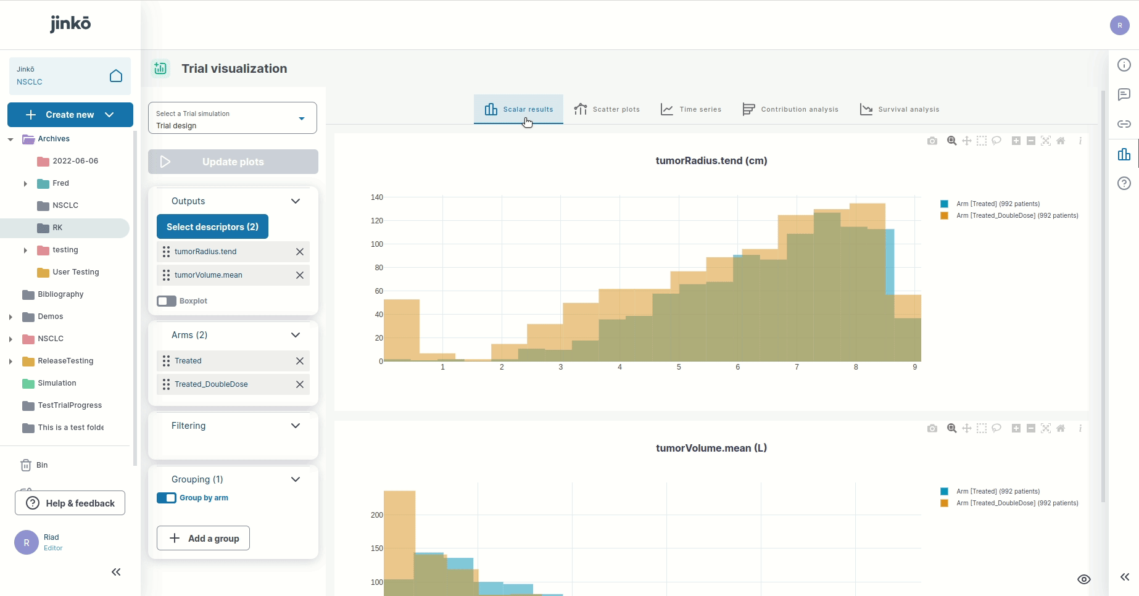Open the Bibliography folder
This screenshot has width=1139, height=596.
53,294
